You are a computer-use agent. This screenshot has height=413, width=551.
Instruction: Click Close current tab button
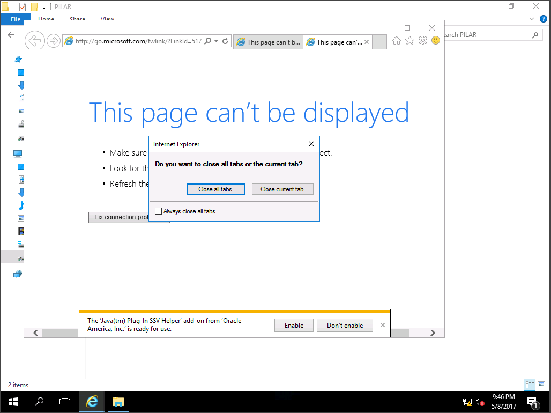click(x=282, y=189)
